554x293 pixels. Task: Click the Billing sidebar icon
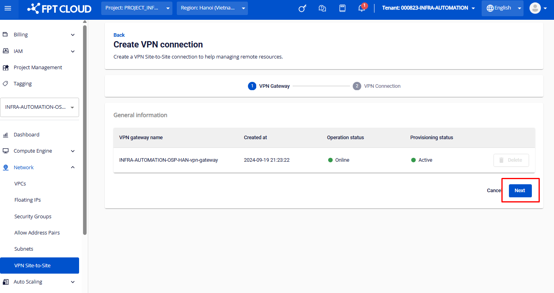coord(6,34)
